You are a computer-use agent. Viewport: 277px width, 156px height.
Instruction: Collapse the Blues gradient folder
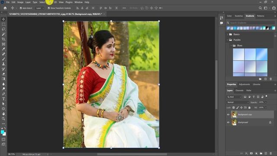(231, 45)
